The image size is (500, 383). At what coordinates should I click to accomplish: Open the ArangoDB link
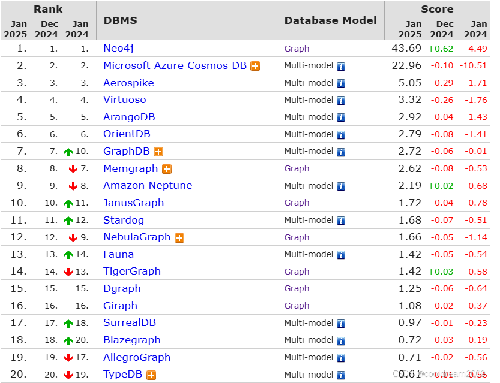click(129, 117)
